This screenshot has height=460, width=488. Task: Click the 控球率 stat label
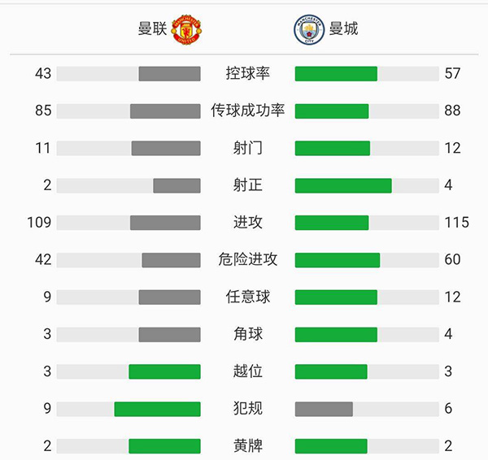[x=248, y=73]
